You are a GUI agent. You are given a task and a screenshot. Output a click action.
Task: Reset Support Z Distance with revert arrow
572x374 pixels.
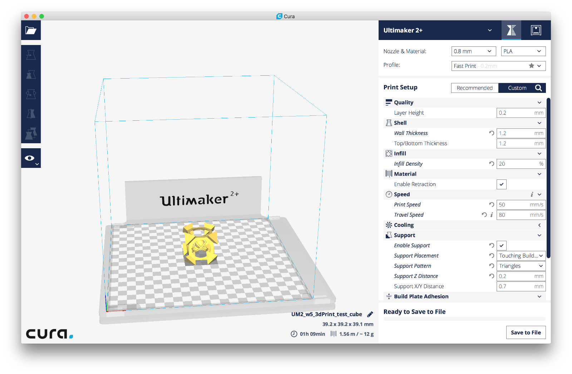click(x=492, y=276)
